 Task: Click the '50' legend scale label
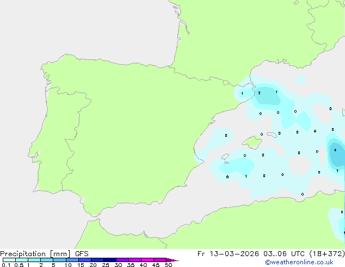[169, 265]
